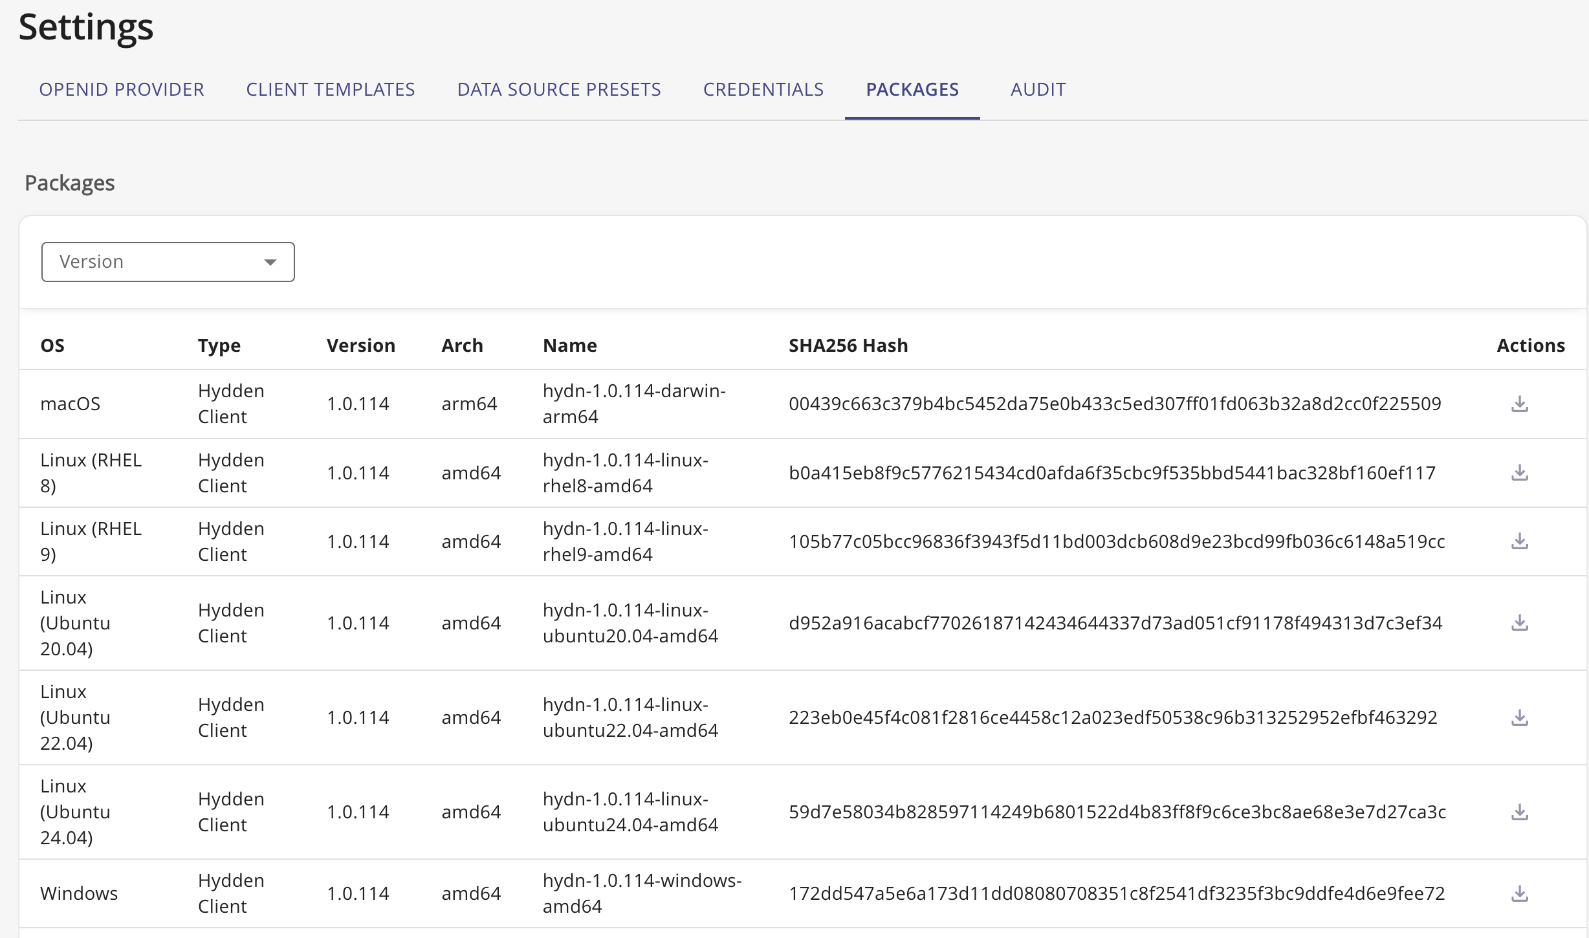Switch to the CREDENTIALS tab

point(763,89)
